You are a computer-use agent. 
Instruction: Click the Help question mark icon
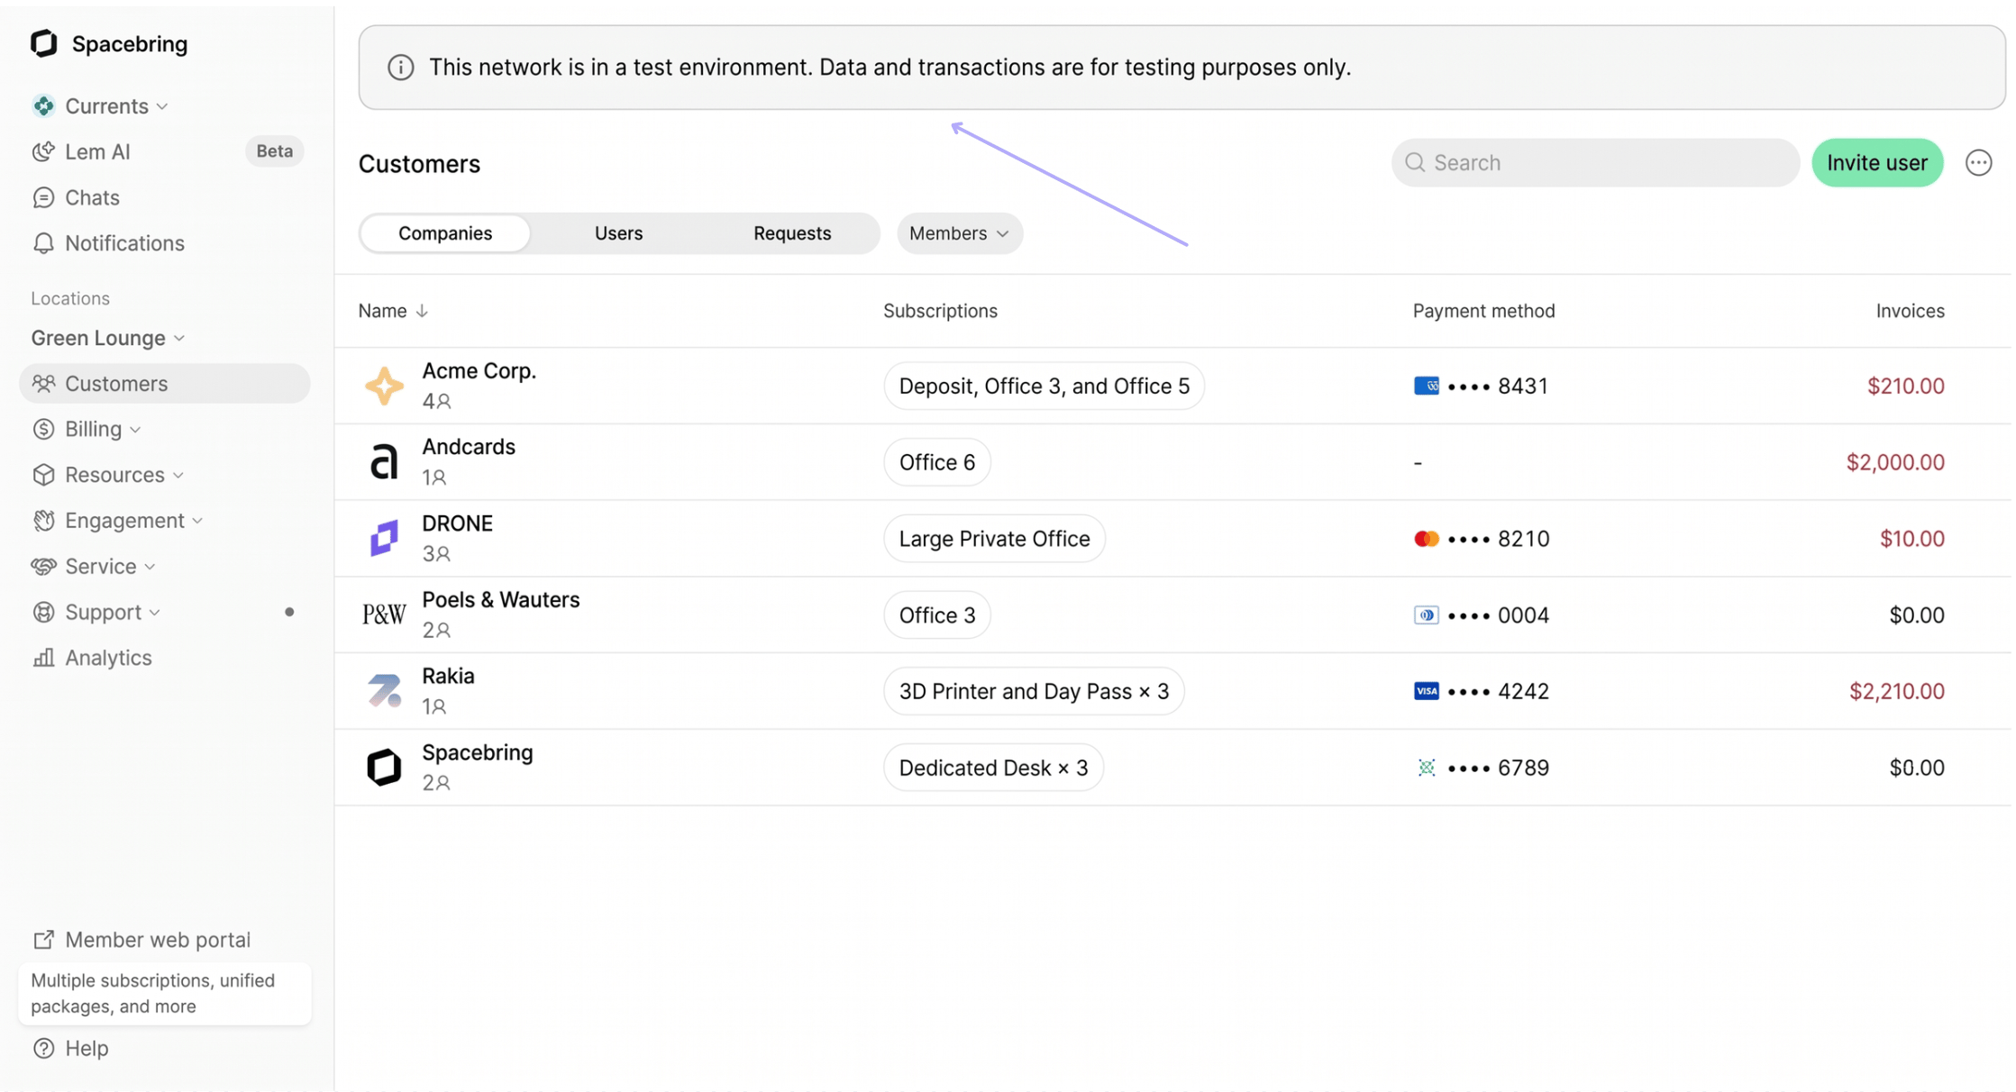(43, 1049)
